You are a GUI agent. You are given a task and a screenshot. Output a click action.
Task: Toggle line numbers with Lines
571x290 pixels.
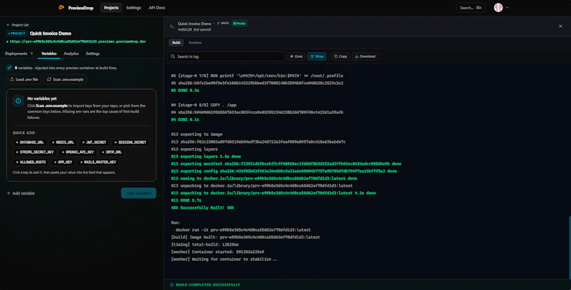click(x=296, y=56)
